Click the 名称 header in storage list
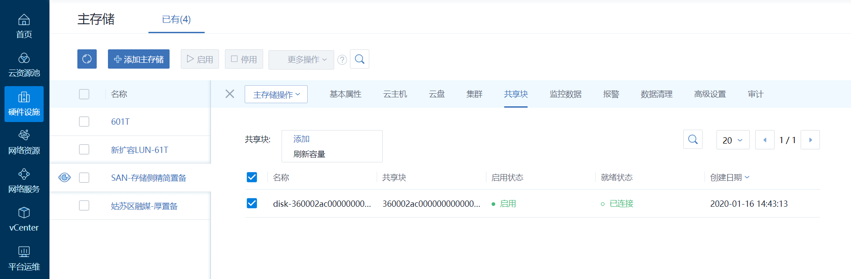This screenshot has height=279, width=851. [119, 94]
